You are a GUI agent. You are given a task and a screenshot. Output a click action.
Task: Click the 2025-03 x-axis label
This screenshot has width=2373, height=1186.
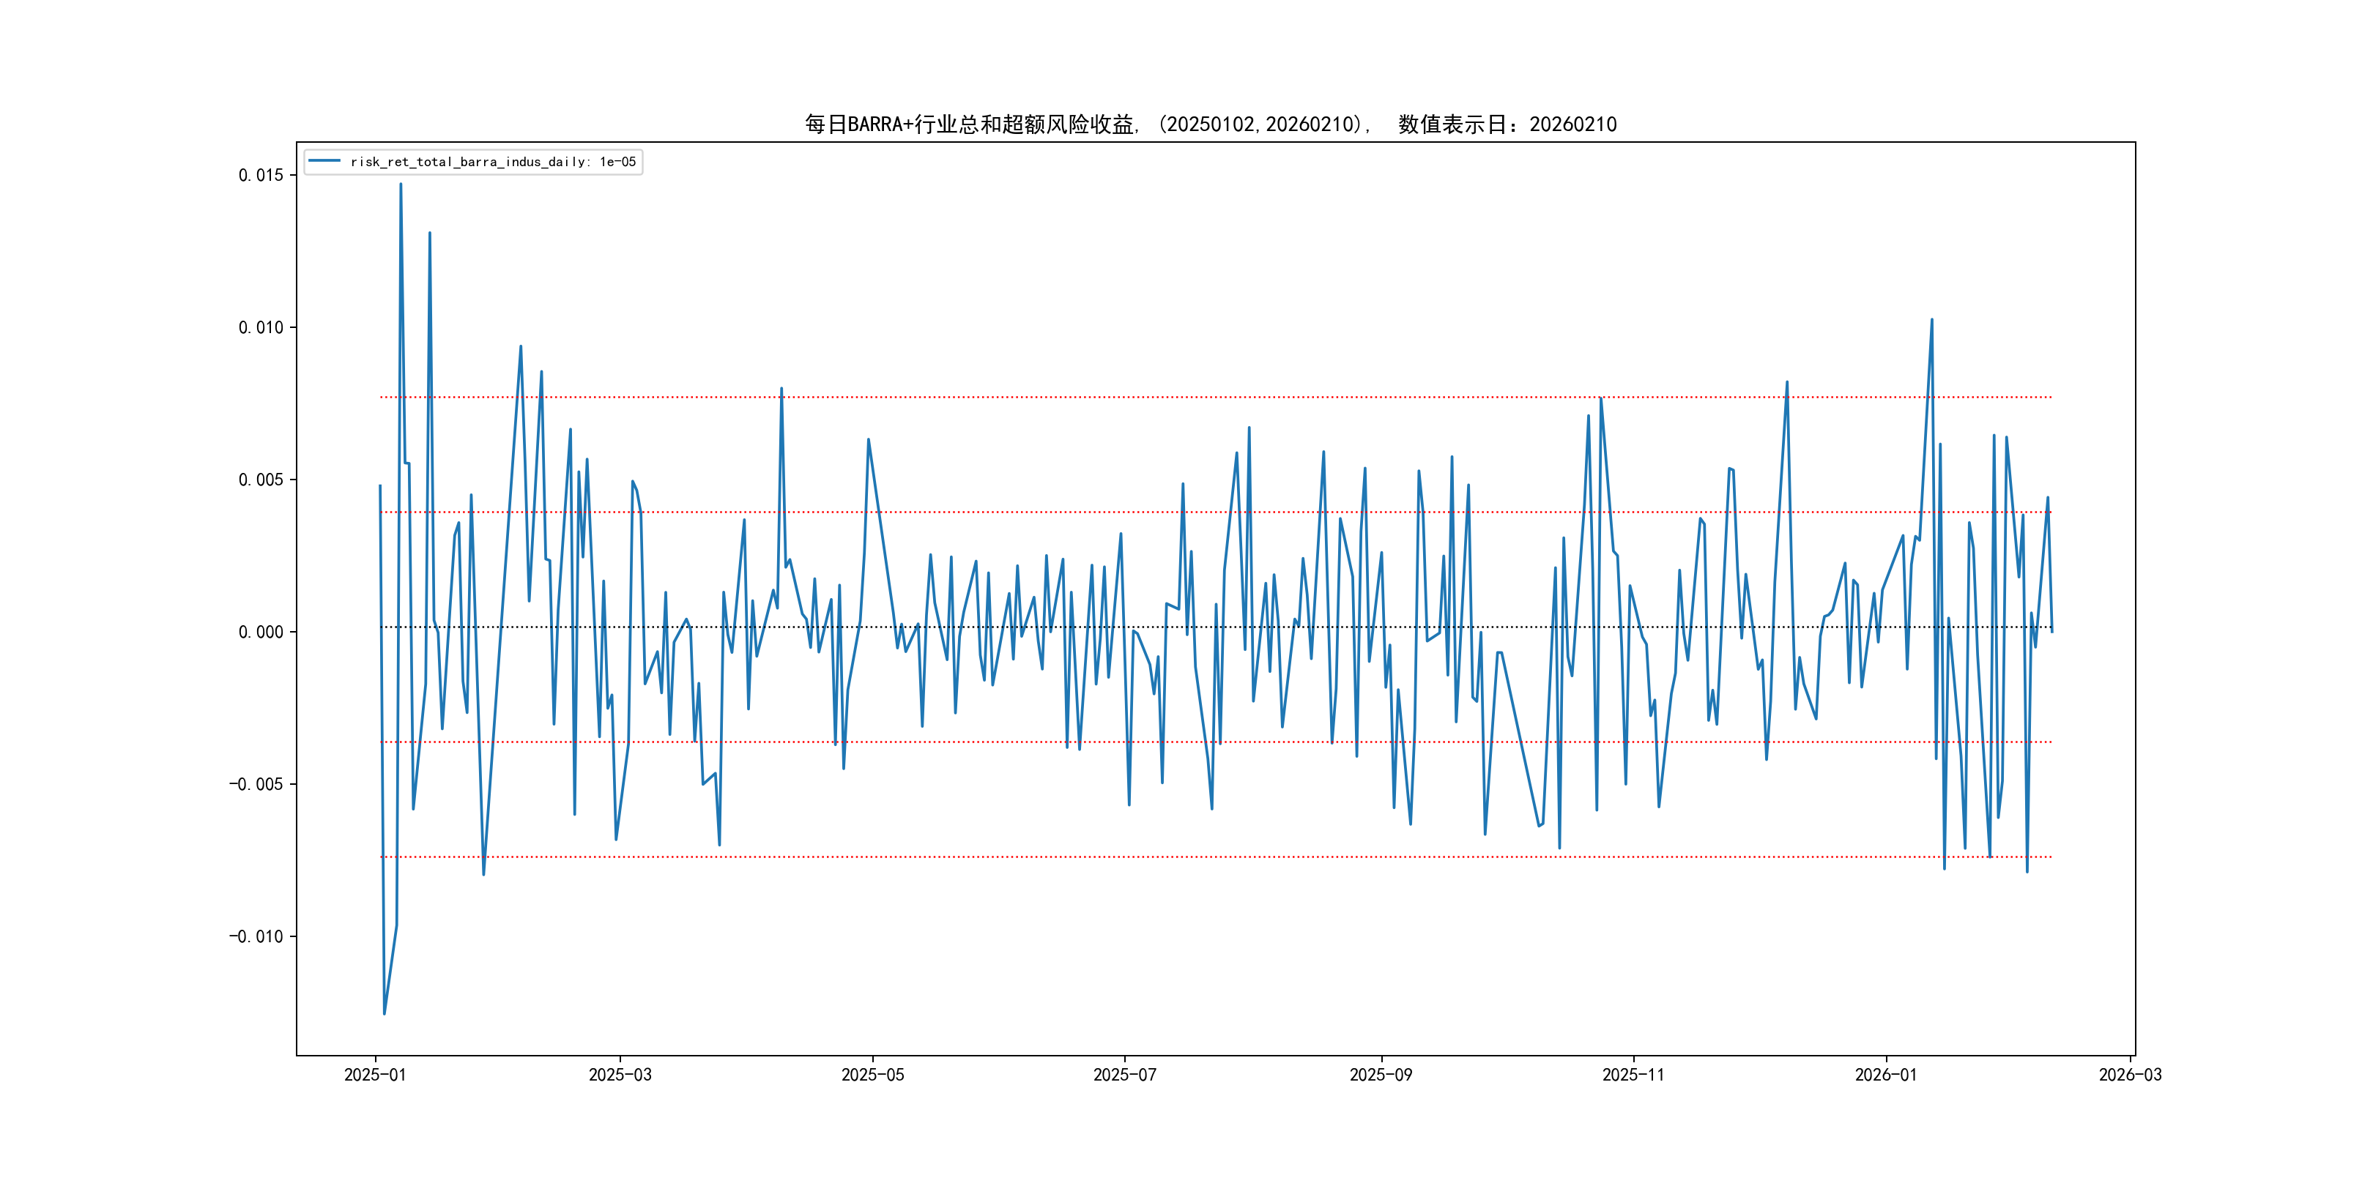tap(620, 1075)
